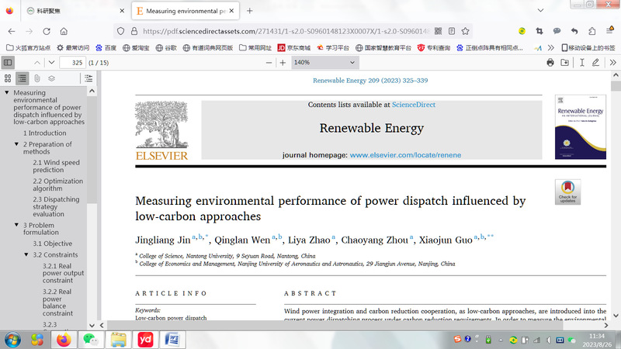Click the page number input field
This screenshot has width=621, height=349.
click(77, 62)
